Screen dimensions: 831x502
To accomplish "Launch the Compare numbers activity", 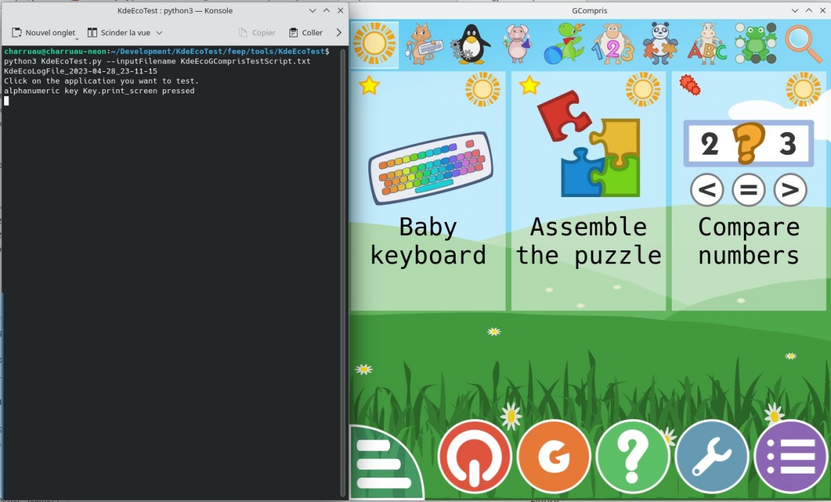I will click(749, 191).
